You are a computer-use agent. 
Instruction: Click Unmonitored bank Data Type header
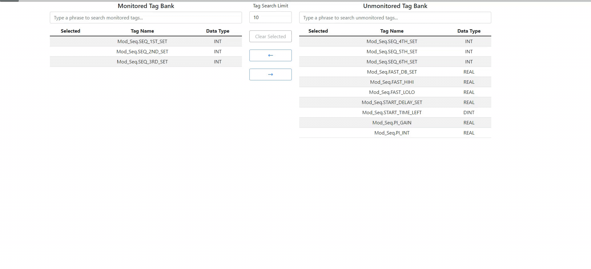click(469, 31)
